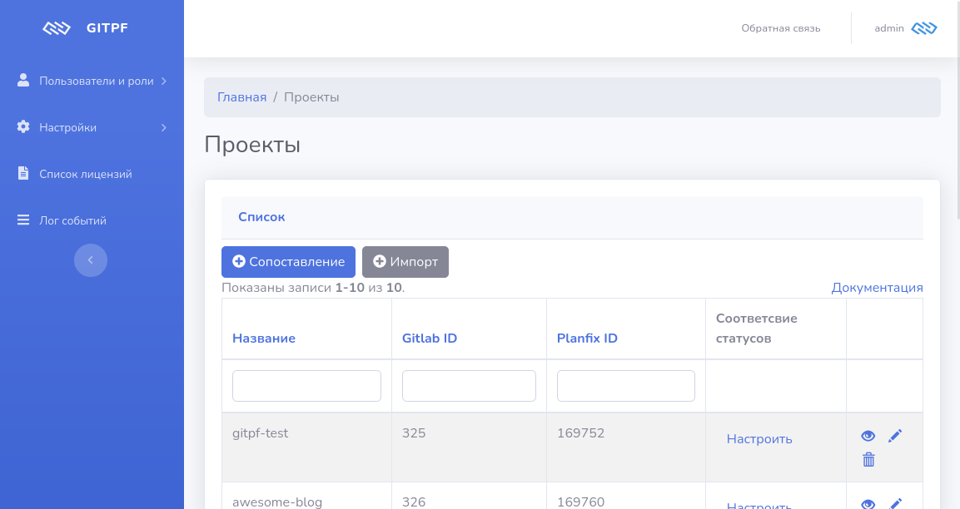View gitpf-test project with eye icon
Screen dimensions: 960x509
coord(868,436)
